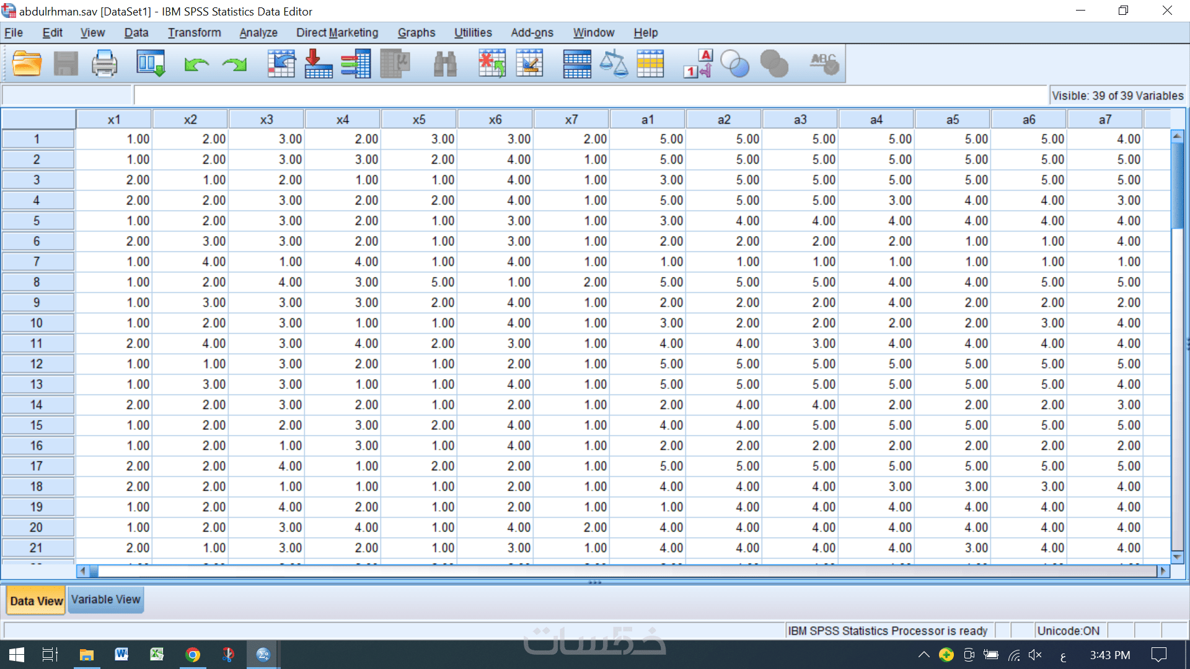
Task: Undo the last action via toolbar
Action: (196, 63)
